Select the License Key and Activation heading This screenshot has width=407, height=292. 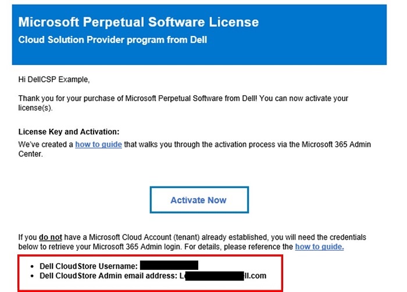pos(69,132)
